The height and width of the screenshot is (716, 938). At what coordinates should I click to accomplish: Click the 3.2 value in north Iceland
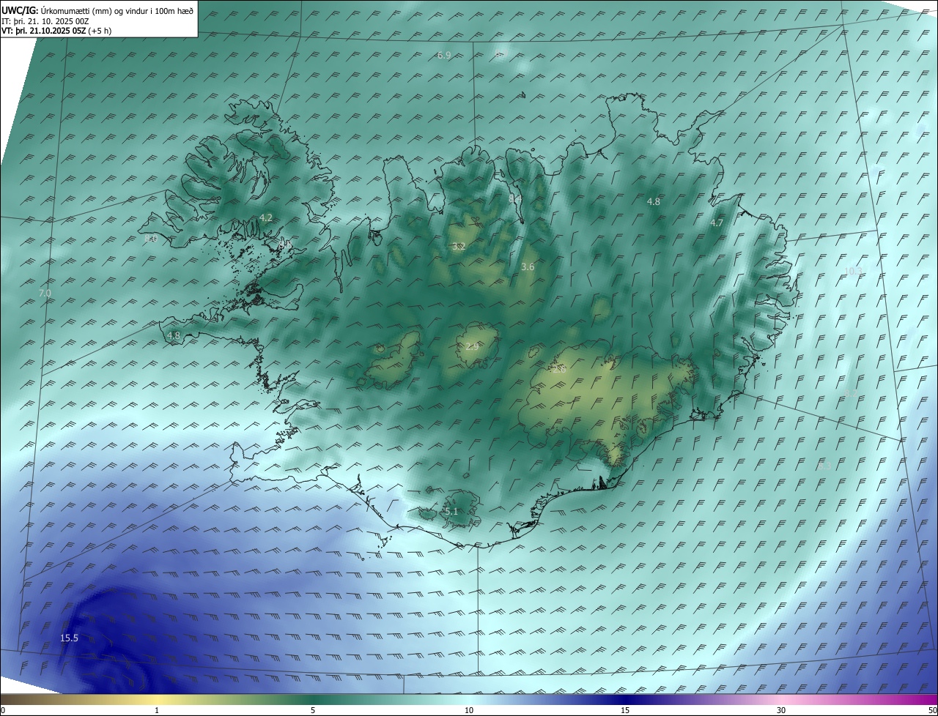459,246
